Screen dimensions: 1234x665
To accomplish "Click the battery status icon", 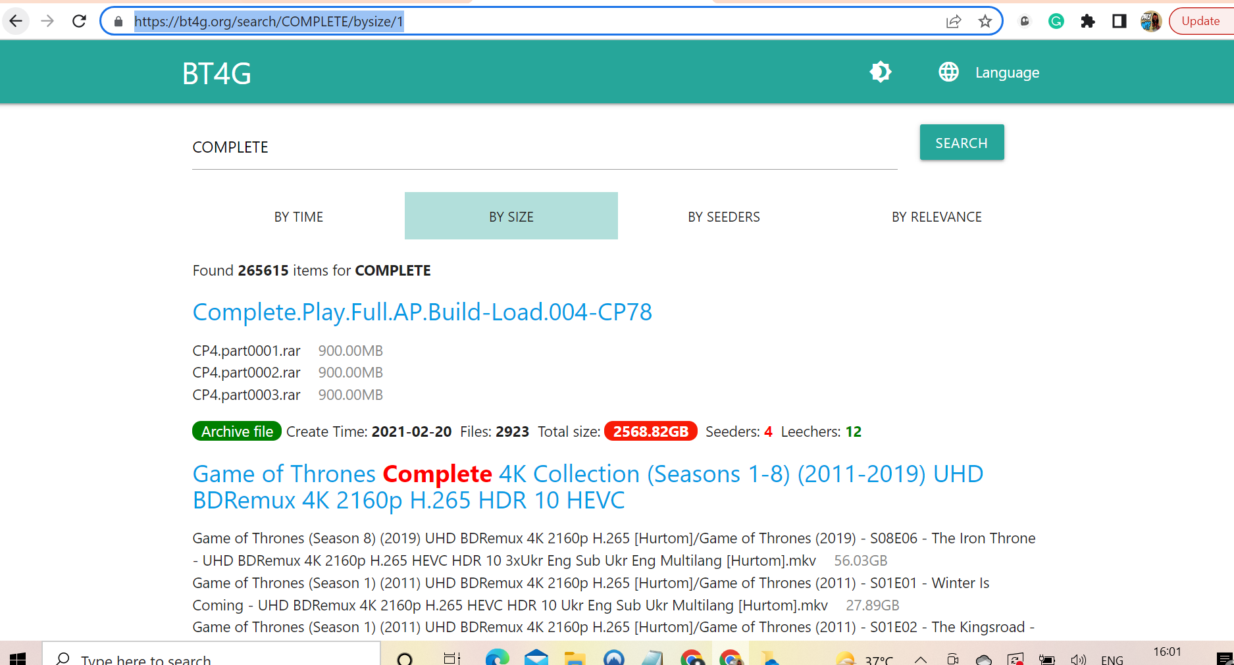I will pos(1048,660).
